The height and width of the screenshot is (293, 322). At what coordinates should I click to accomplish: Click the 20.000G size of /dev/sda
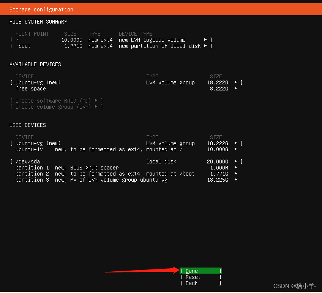coord(218,162)
